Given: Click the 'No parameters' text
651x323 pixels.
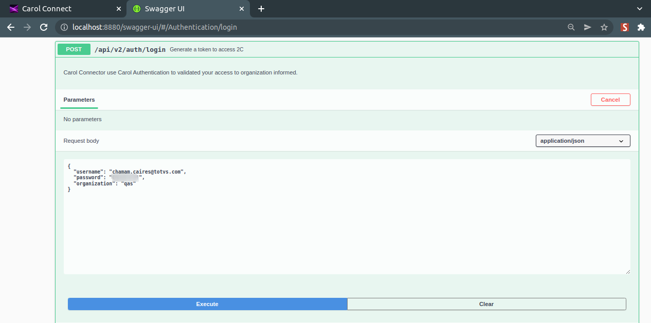Looking at the screenshot, I should tap(82, 119).
